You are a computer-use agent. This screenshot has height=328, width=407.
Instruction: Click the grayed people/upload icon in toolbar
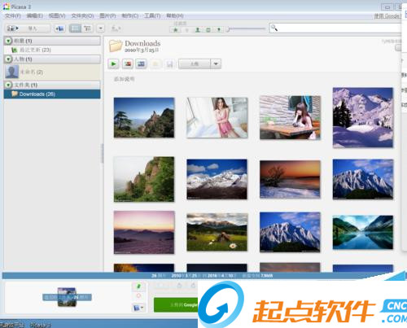pos(116,28)
